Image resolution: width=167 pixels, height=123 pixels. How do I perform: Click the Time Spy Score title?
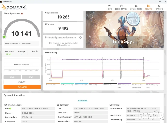(x=12, y=13)
